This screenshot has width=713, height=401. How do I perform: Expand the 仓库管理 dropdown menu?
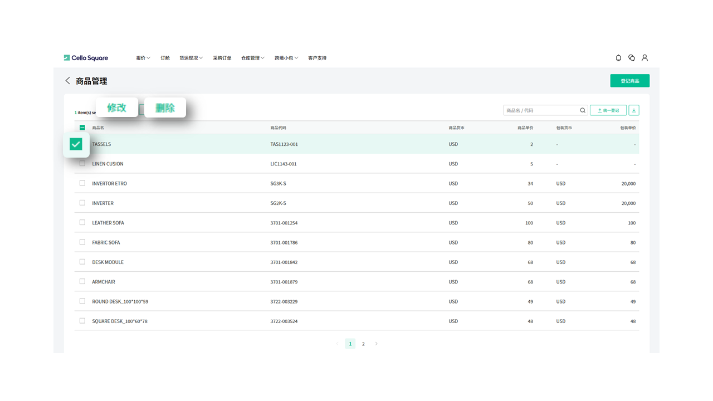[253, 58]
